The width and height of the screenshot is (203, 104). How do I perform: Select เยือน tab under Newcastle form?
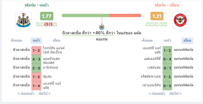coord(56,40)
